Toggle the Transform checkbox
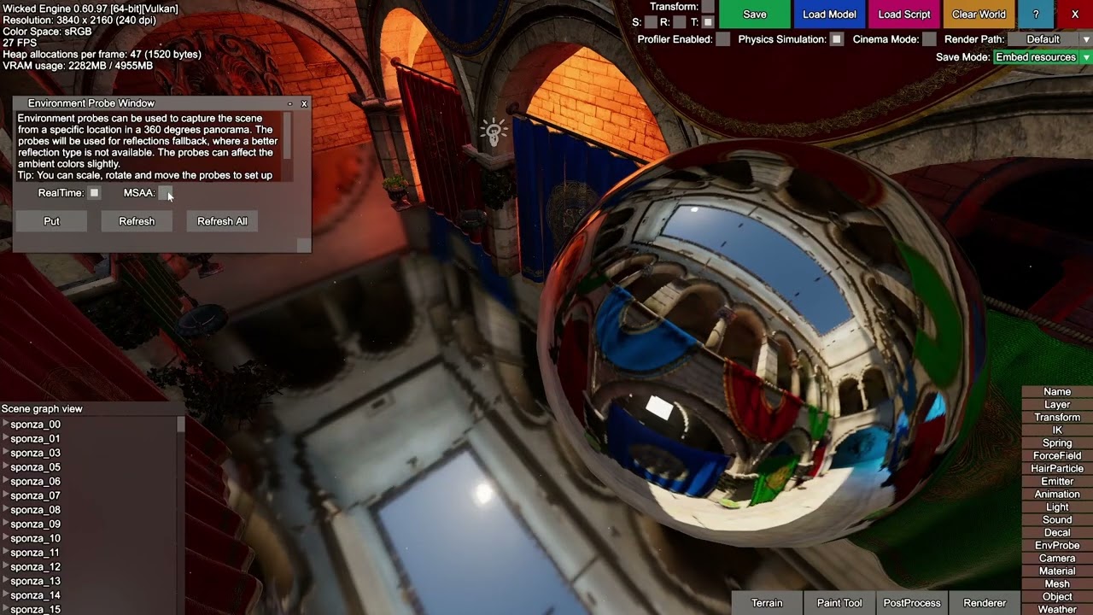1093x615 pixels. pos(708,7)
